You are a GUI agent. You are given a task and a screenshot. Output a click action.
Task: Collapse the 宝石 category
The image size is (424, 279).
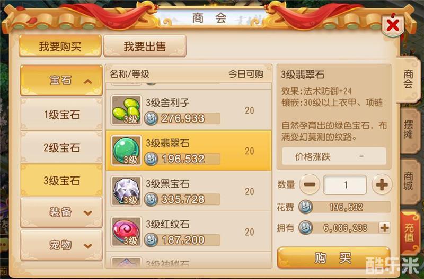[x=61, y=80]
